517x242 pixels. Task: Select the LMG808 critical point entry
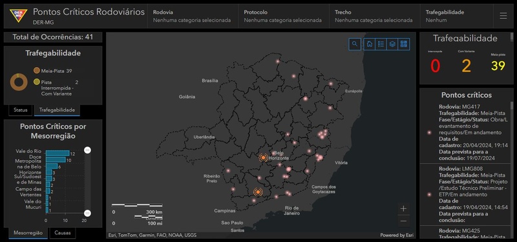(x=465, y=195)
